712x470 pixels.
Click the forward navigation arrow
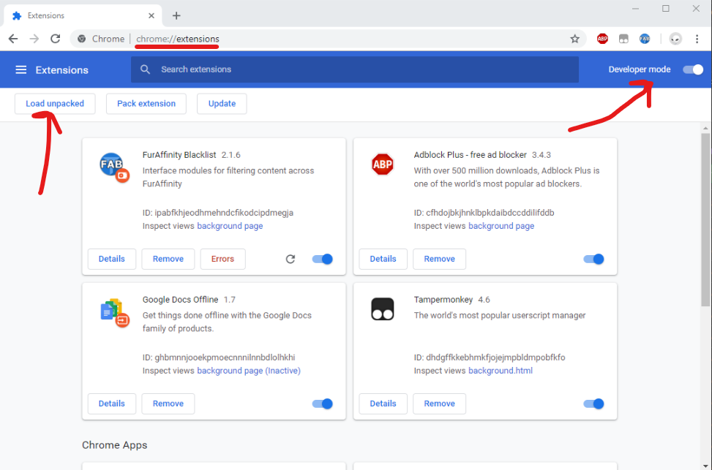tap(34, 39)
